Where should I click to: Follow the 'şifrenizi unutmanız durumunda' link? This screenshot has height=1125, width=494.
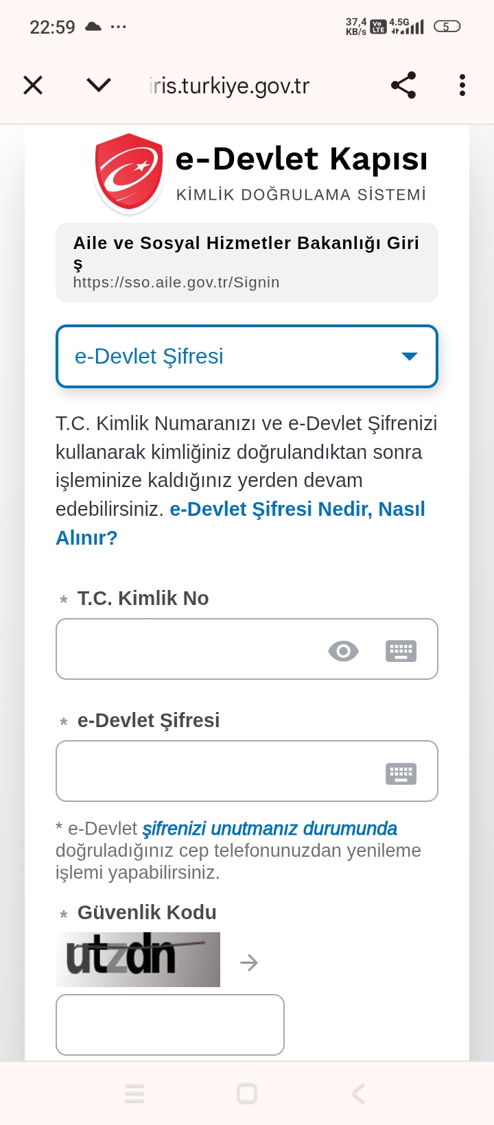point(270,829)
